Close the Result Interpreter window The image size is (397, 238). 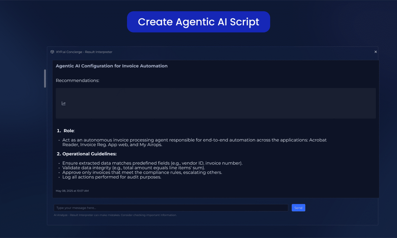coord(376,52)
